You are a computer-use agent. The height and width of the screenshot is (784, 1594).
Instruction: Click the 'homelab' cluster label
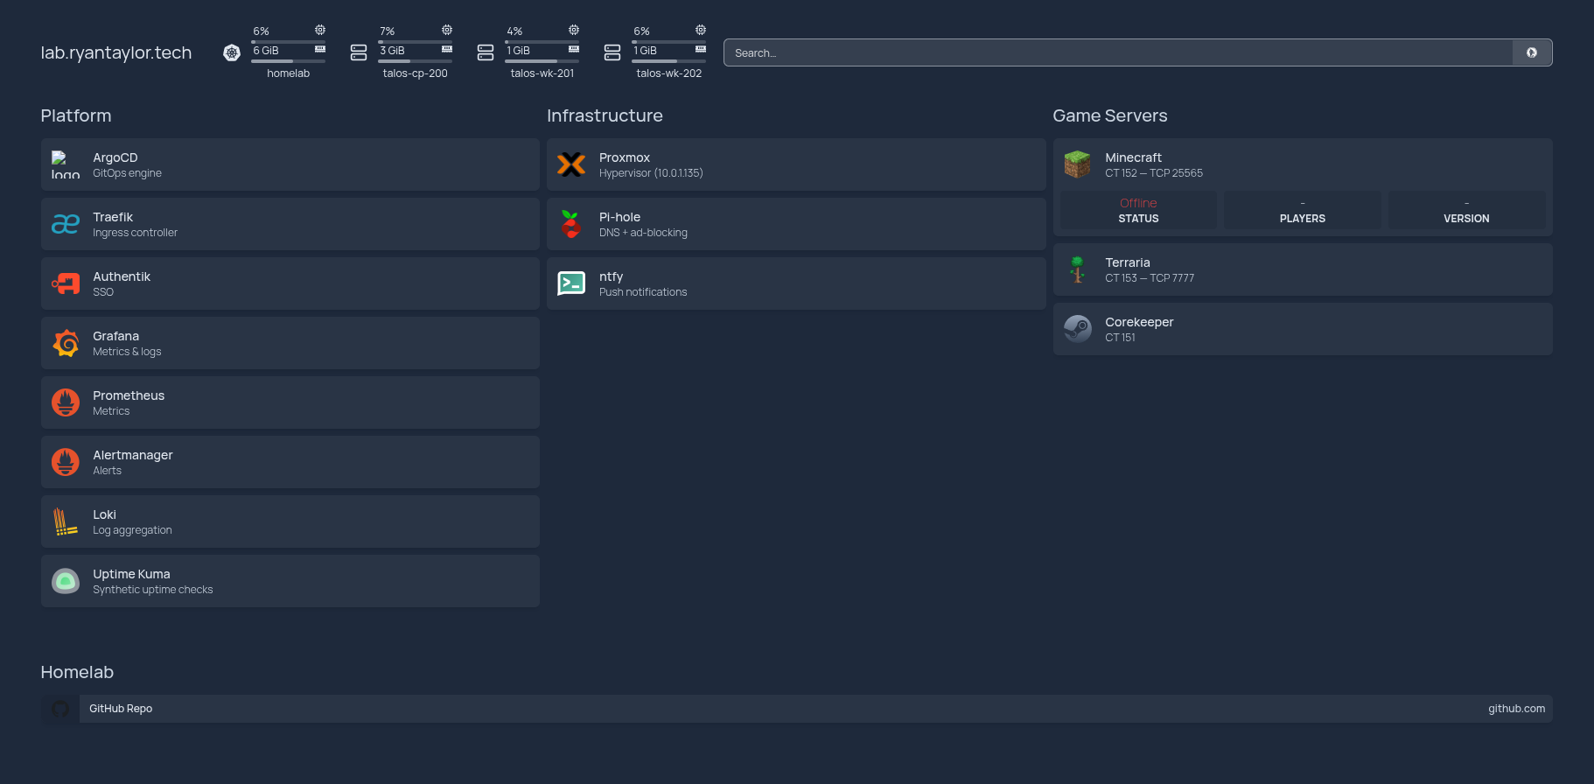click(289, 73)
